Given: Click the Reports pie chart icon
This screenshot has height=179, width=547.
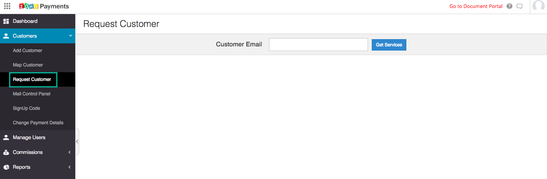Looking at the screenshot, I should 6,167.
